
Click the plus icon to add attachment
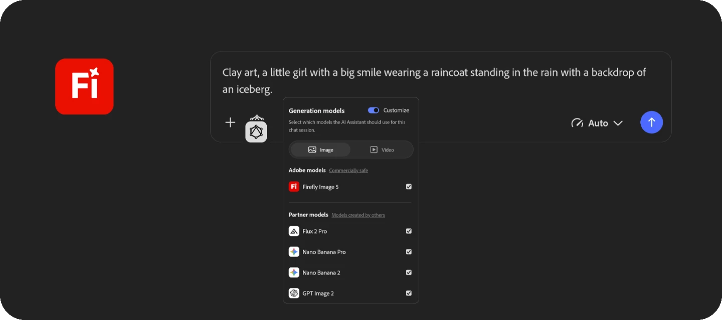pos(230,122)
